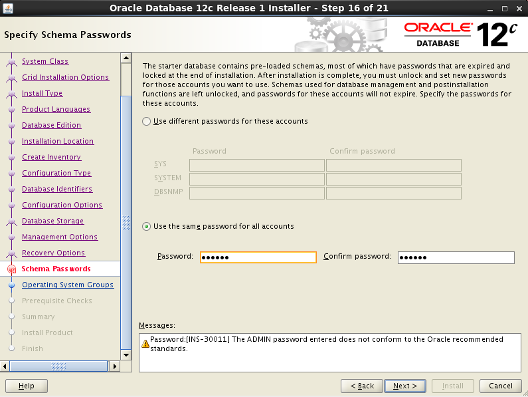Click the Oracle Database 12c logo

461,35
